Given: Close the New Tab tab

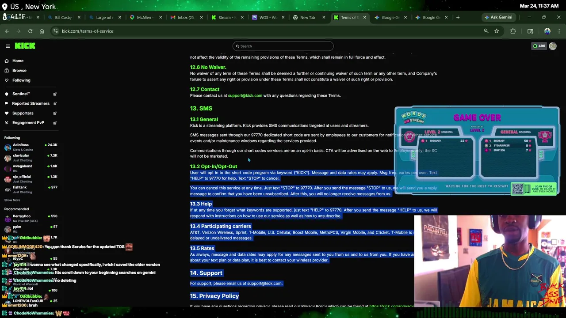Looking at the screenshot, I should [324, 17].
